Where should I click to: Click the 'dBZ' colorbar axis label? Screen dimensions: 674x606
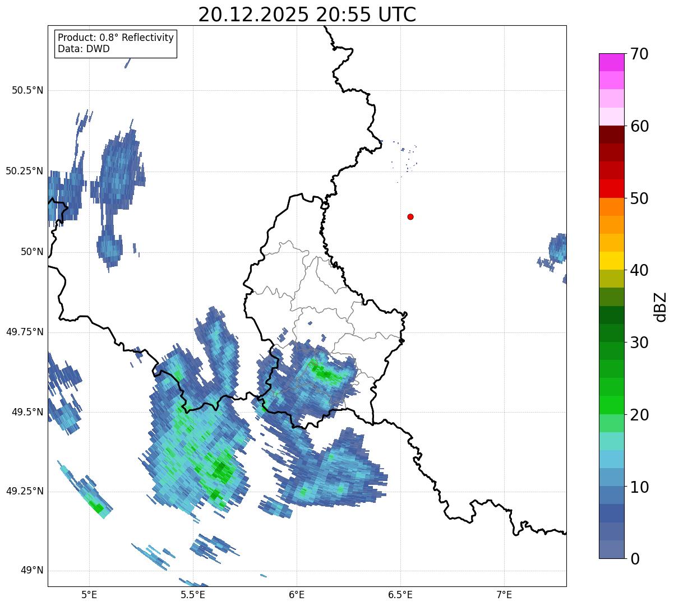coord(661,307)
